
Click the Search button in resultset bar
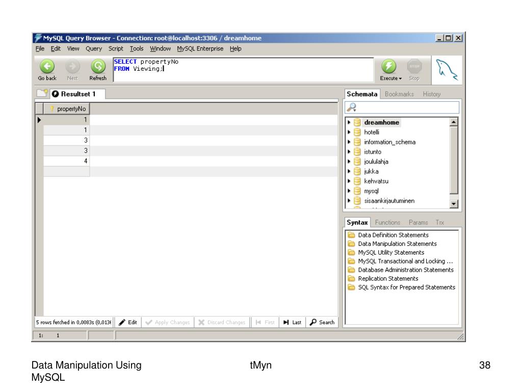pyautogui.click(x=322, y=322)
